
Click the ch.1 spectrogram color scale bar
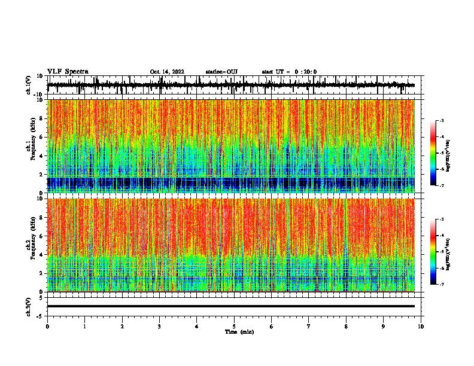(x=433, y=153)
